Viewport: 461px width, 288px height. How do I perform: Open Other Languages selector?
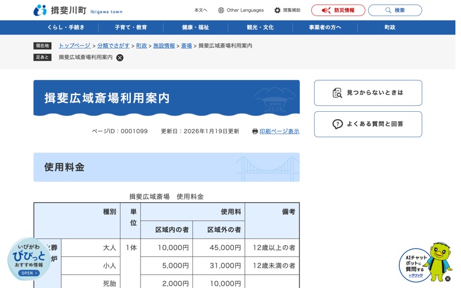click(x=241, y=10)
